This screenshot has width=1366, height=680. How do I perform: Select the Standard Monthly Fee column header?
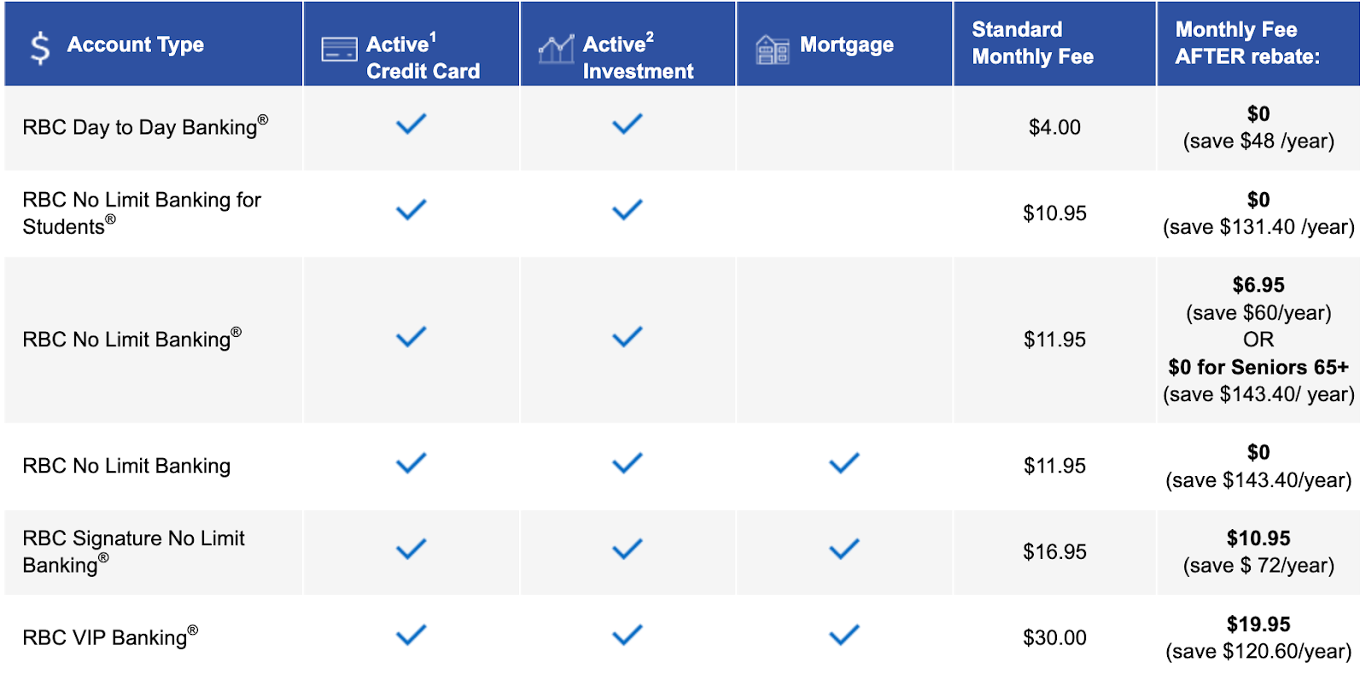1032,44
